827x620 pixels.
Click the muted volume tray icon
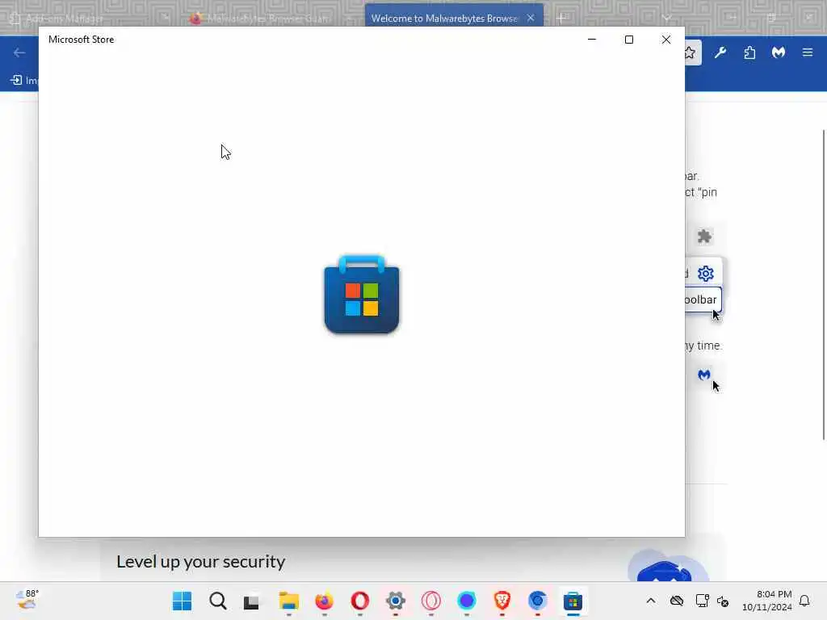pyautogui.click(x=723, y=601)
